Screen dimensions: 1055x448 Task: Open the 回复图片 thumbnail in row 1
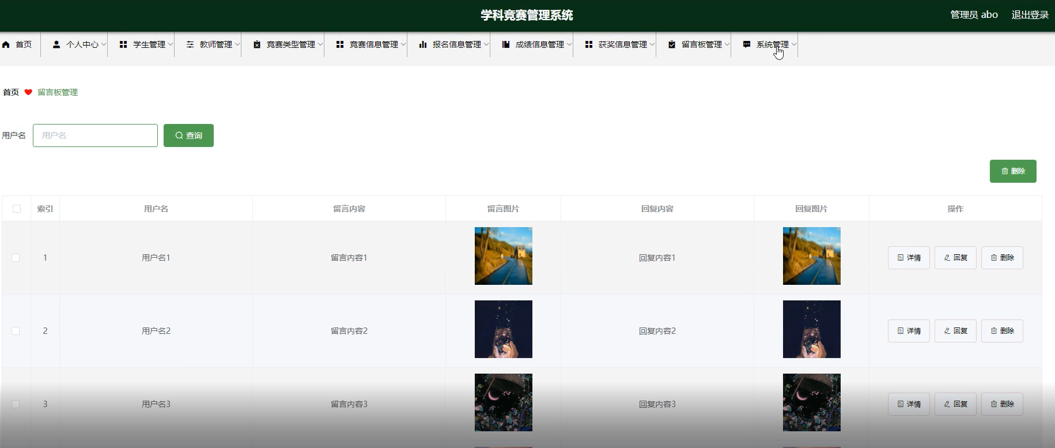click(812, 256)
